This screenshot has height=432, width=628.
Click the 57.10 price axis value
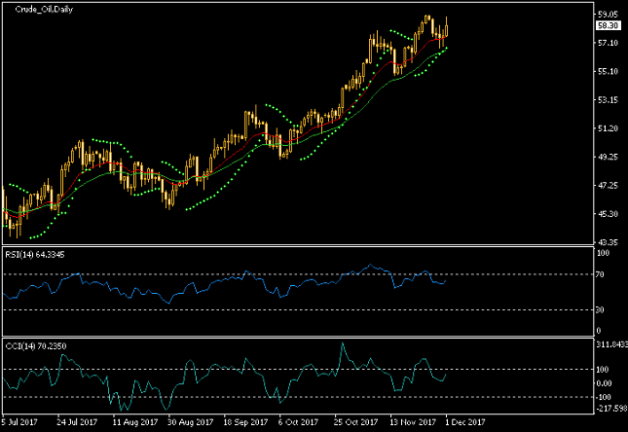pyautogui.click(x=608, y=43)
